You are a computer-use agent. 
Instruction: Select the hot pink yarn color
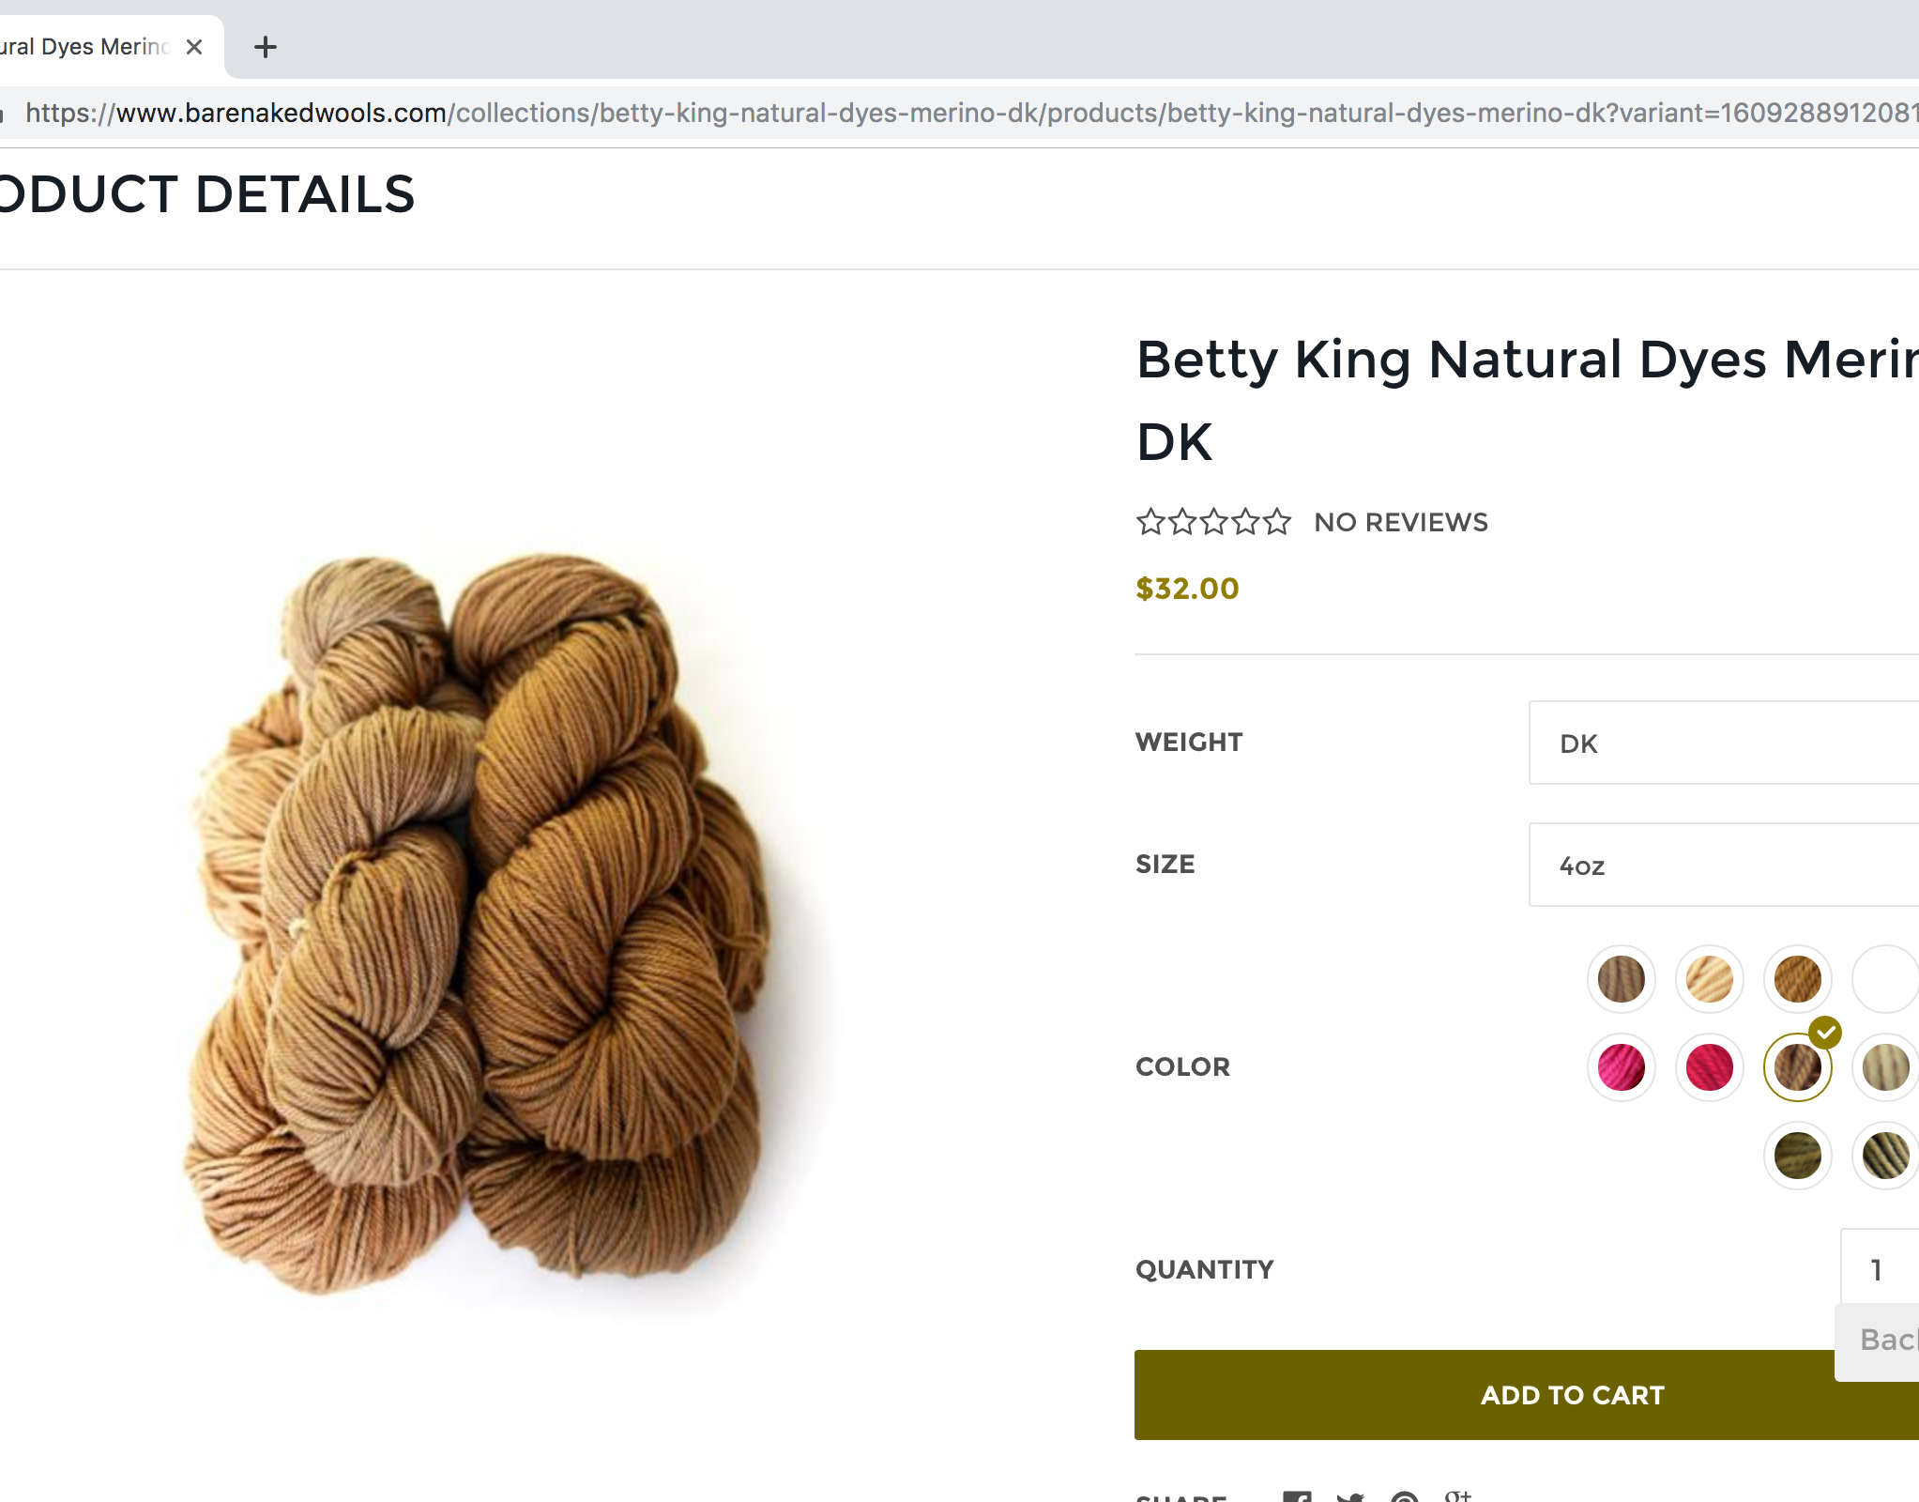pyautogui.click(x=1622, y=1067)
